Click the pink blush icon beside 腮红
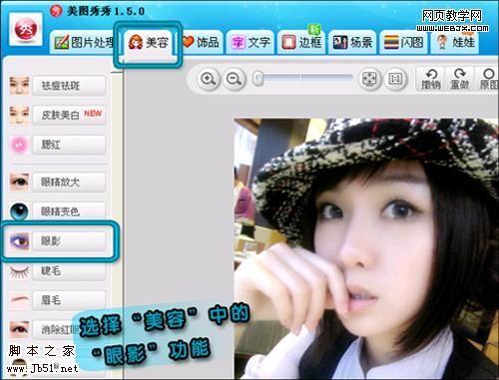The image size is (499, 380). [x=19, y=145]
